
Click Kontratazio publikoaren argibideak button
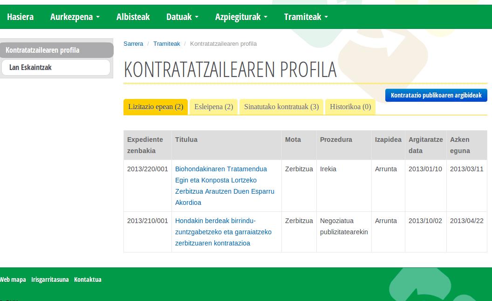point(436,95)
